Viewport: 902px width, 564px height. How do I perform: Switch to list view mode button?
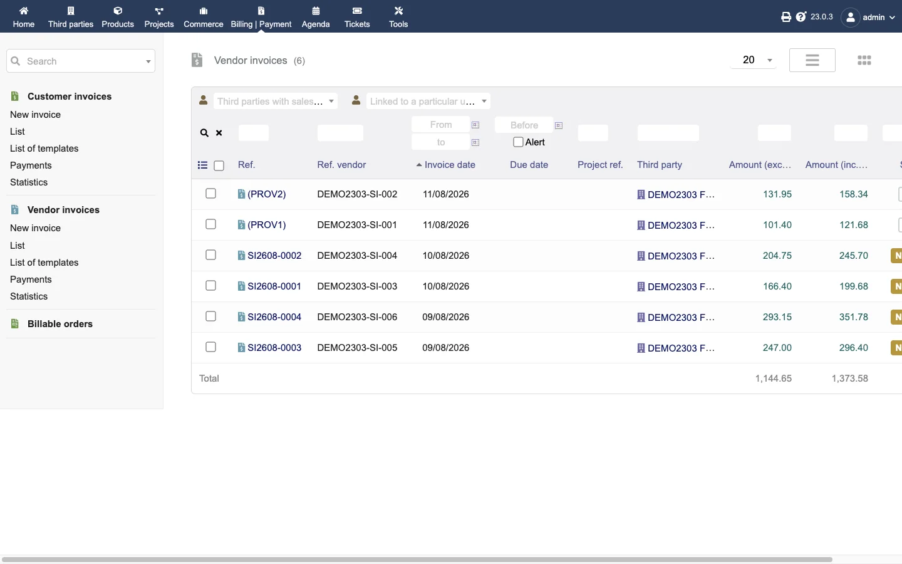812,60
